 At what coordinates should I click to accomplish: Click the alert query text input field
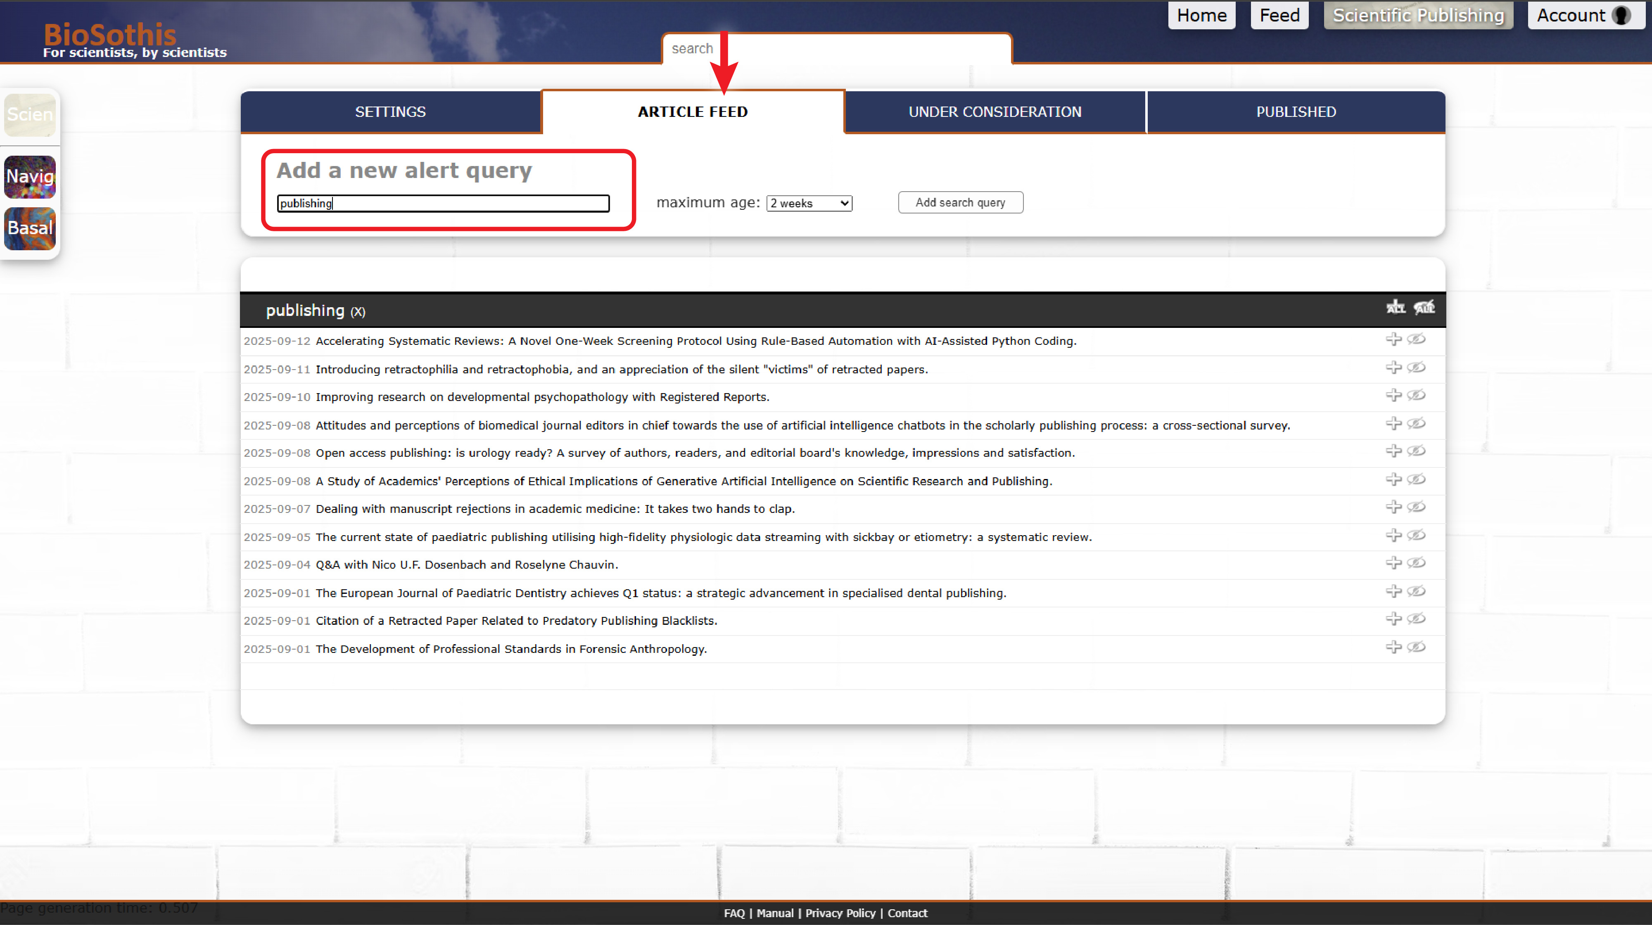click(x=442, y=203)
